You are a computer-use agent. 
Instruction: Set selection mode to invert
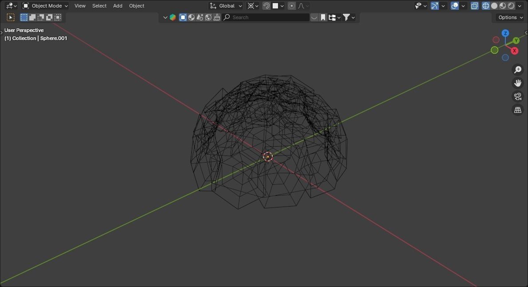pos(49,17)
